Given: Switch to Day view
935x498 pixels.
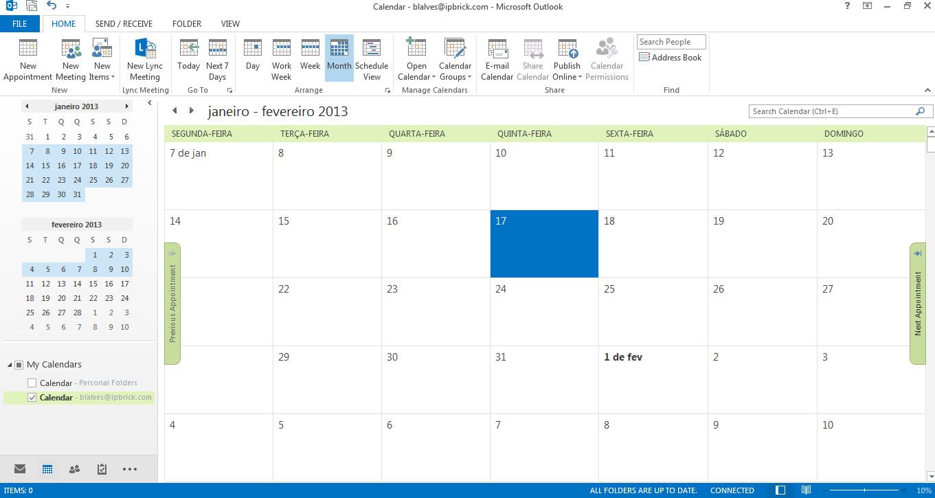Looking at the screenshot, I should tap(253, 55).
